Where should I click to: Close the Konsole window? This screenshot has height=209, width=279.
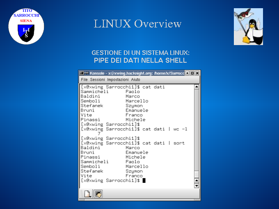click(197, 73)
